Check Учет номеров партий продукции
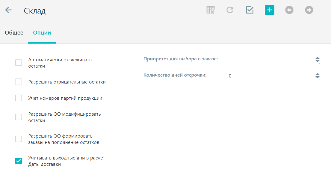The image size is (331, 179). point(19,98)
